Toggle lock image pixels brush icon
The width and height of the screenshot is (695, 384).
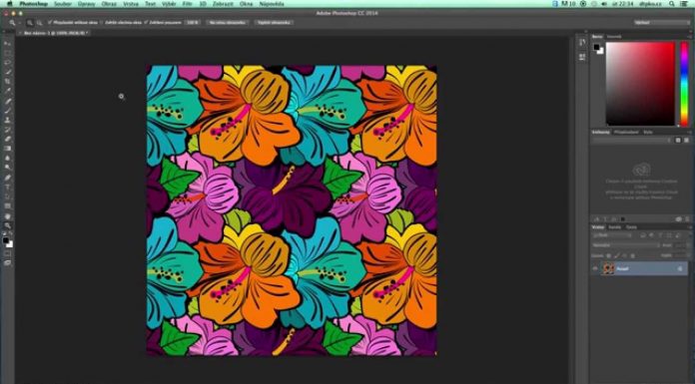616,255
